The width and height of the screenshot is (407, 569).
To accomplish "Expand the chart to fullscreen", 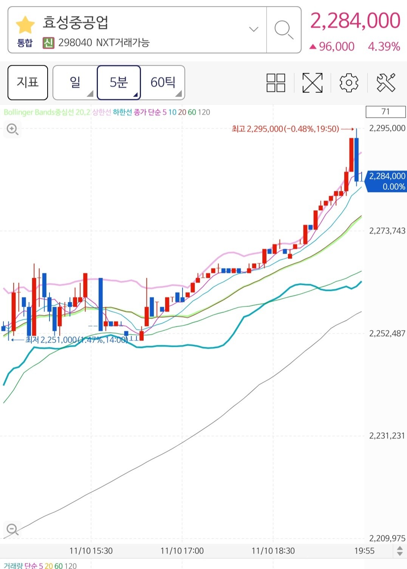I will (312, 83).
